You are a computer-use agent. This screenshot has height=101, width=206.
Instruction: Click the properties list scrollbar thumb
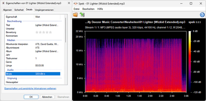66,30
